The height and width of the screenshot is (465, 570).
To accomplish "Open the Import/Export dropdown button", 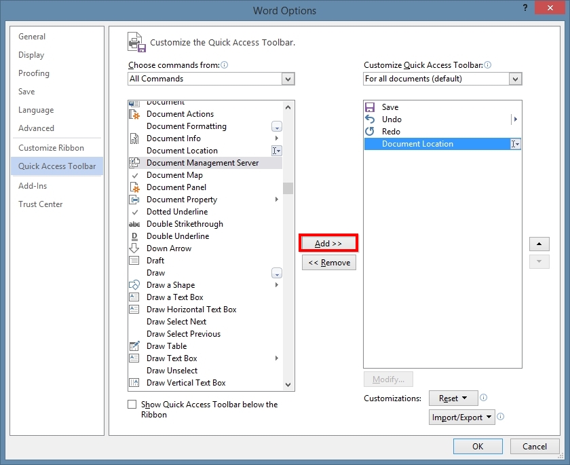I will click(461, 417).
